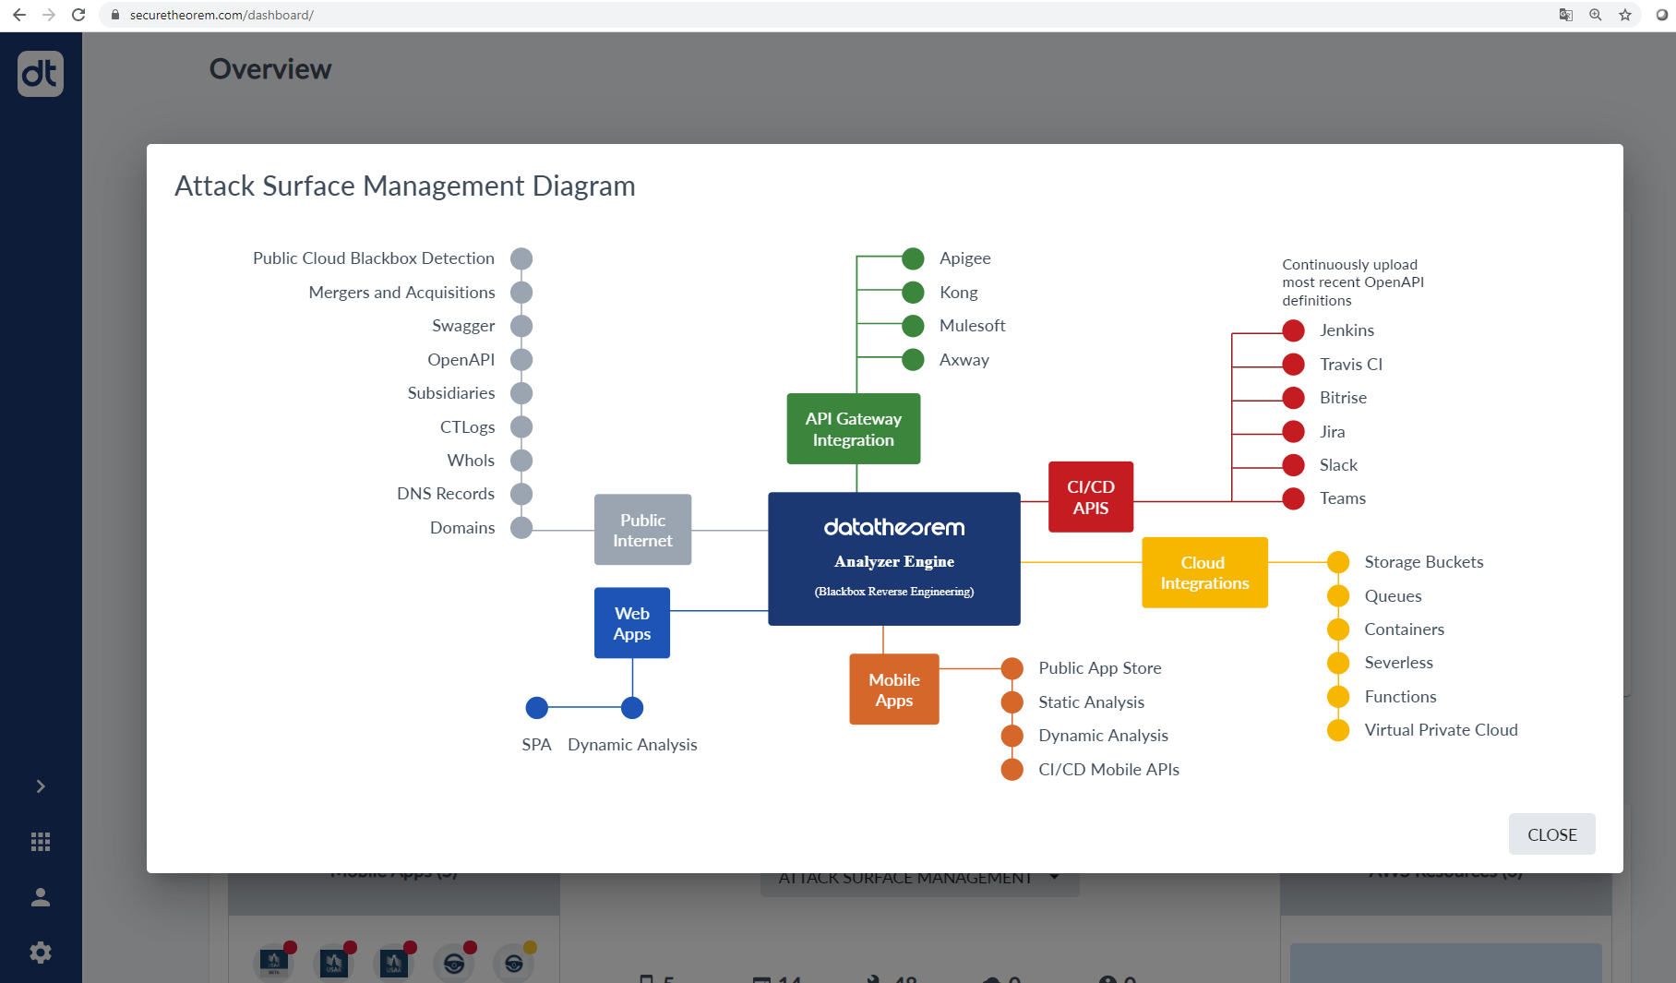Open the user profile icon in sidebar
Screen dimensions: 1676x983
tap(41, 897)
